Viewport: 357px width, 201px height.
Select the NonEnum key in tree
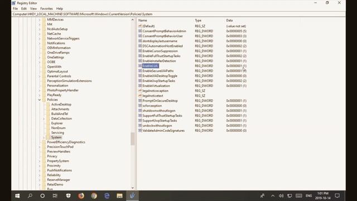58,128
